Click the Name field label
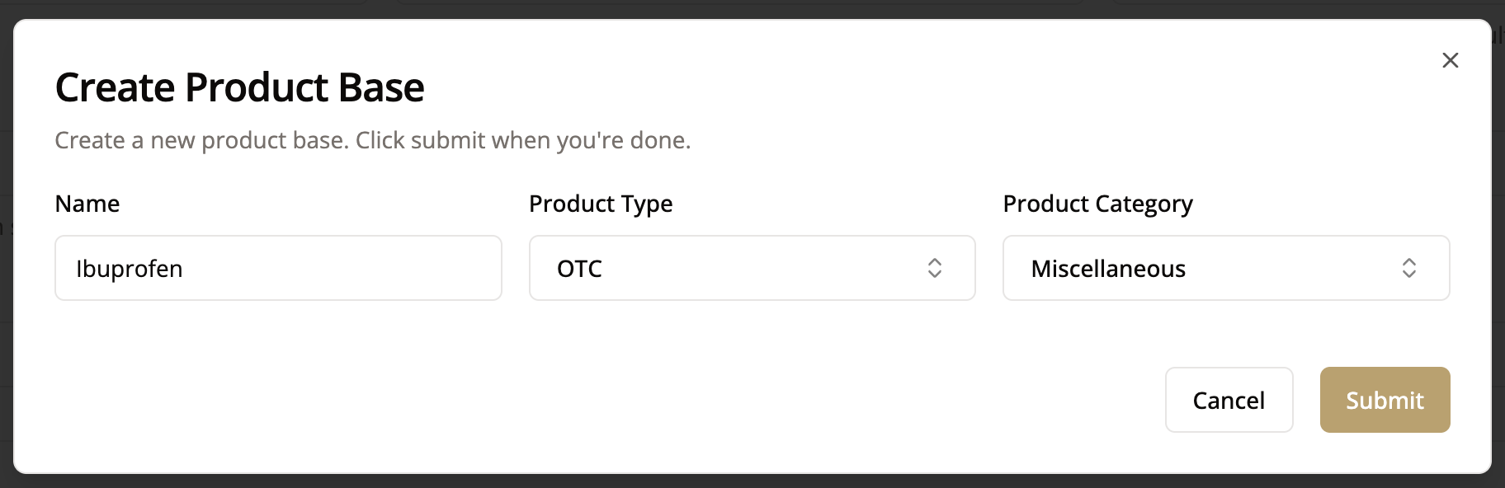 click(87, 204)
